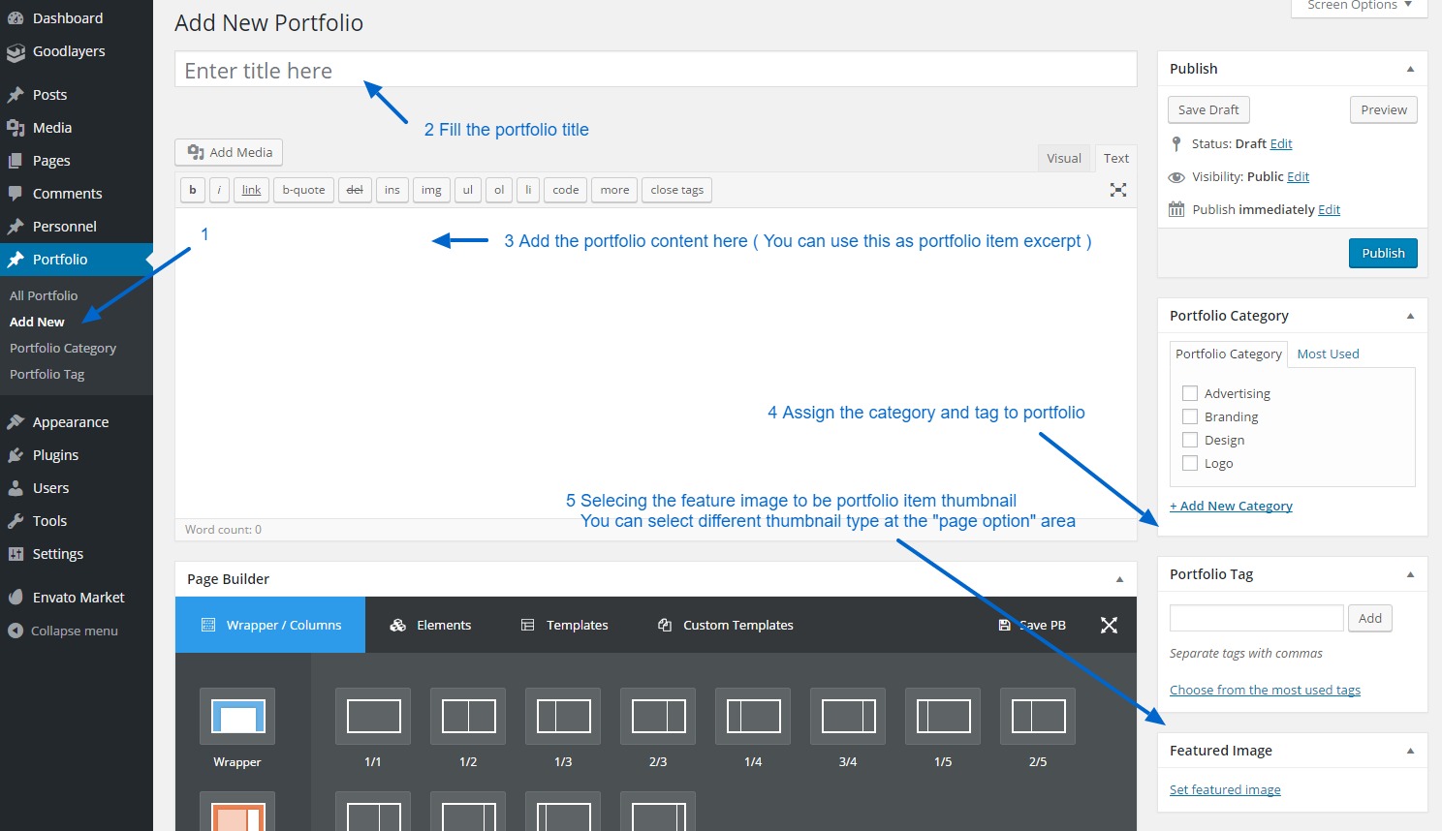Open Appearance in the admin sidebar
The width and height of the screenshot is (1442, 831).
pos(71,422)
